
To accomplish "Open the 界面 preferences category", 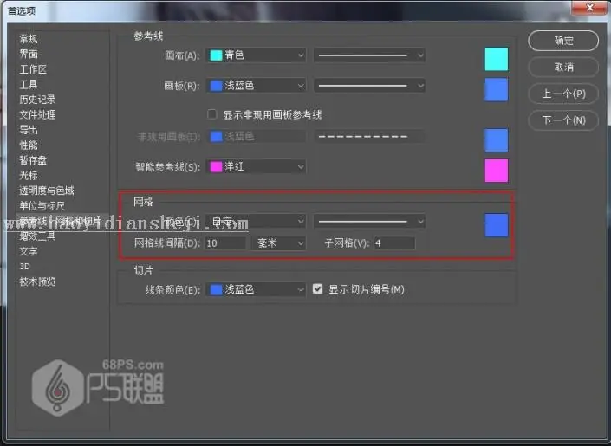I will pos(29,55).
